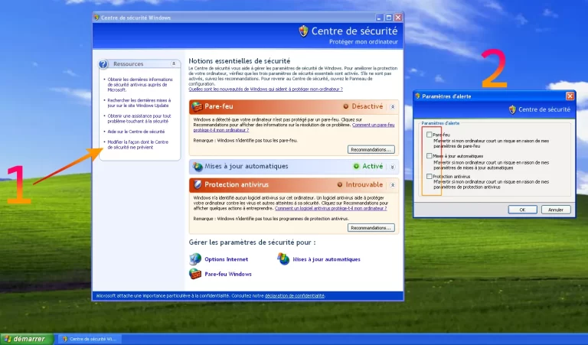Click the Pare-feu brick wall icon
Screen dimensions: 588x345
coord(198,107)
